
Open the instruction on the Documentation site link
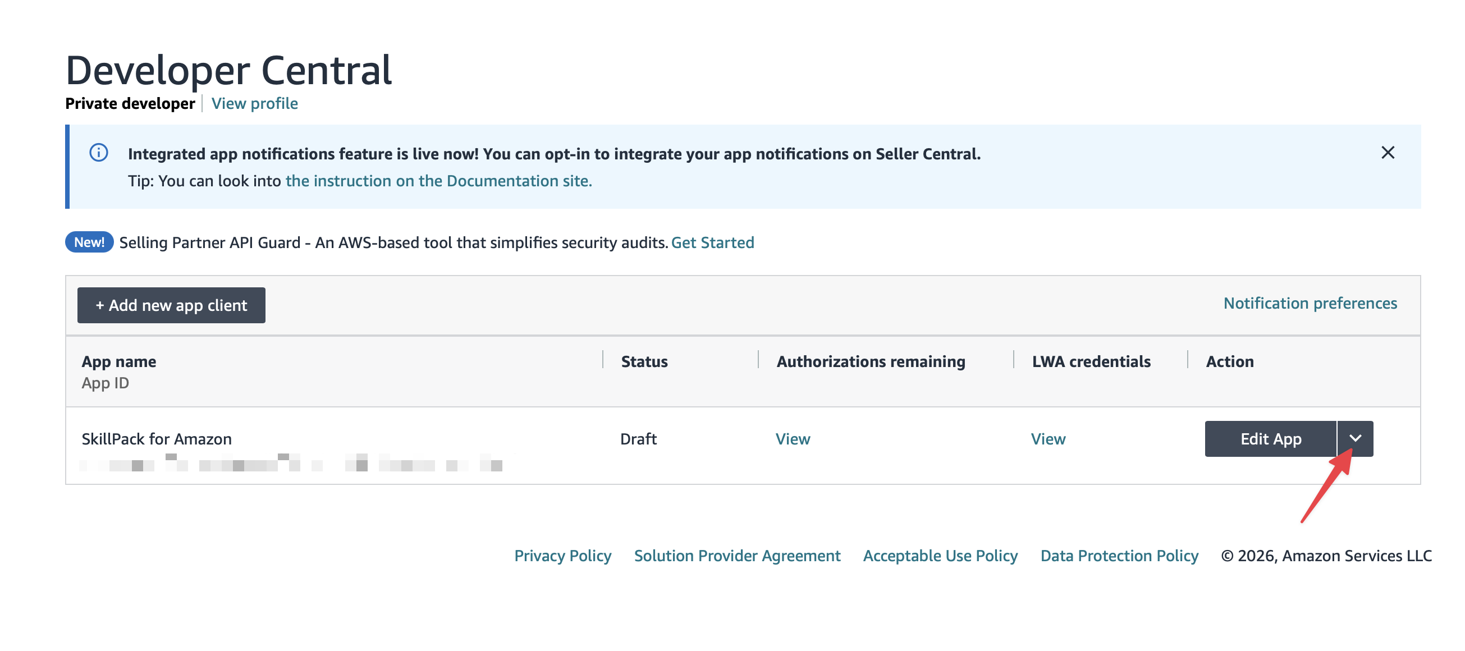(438, 181)
